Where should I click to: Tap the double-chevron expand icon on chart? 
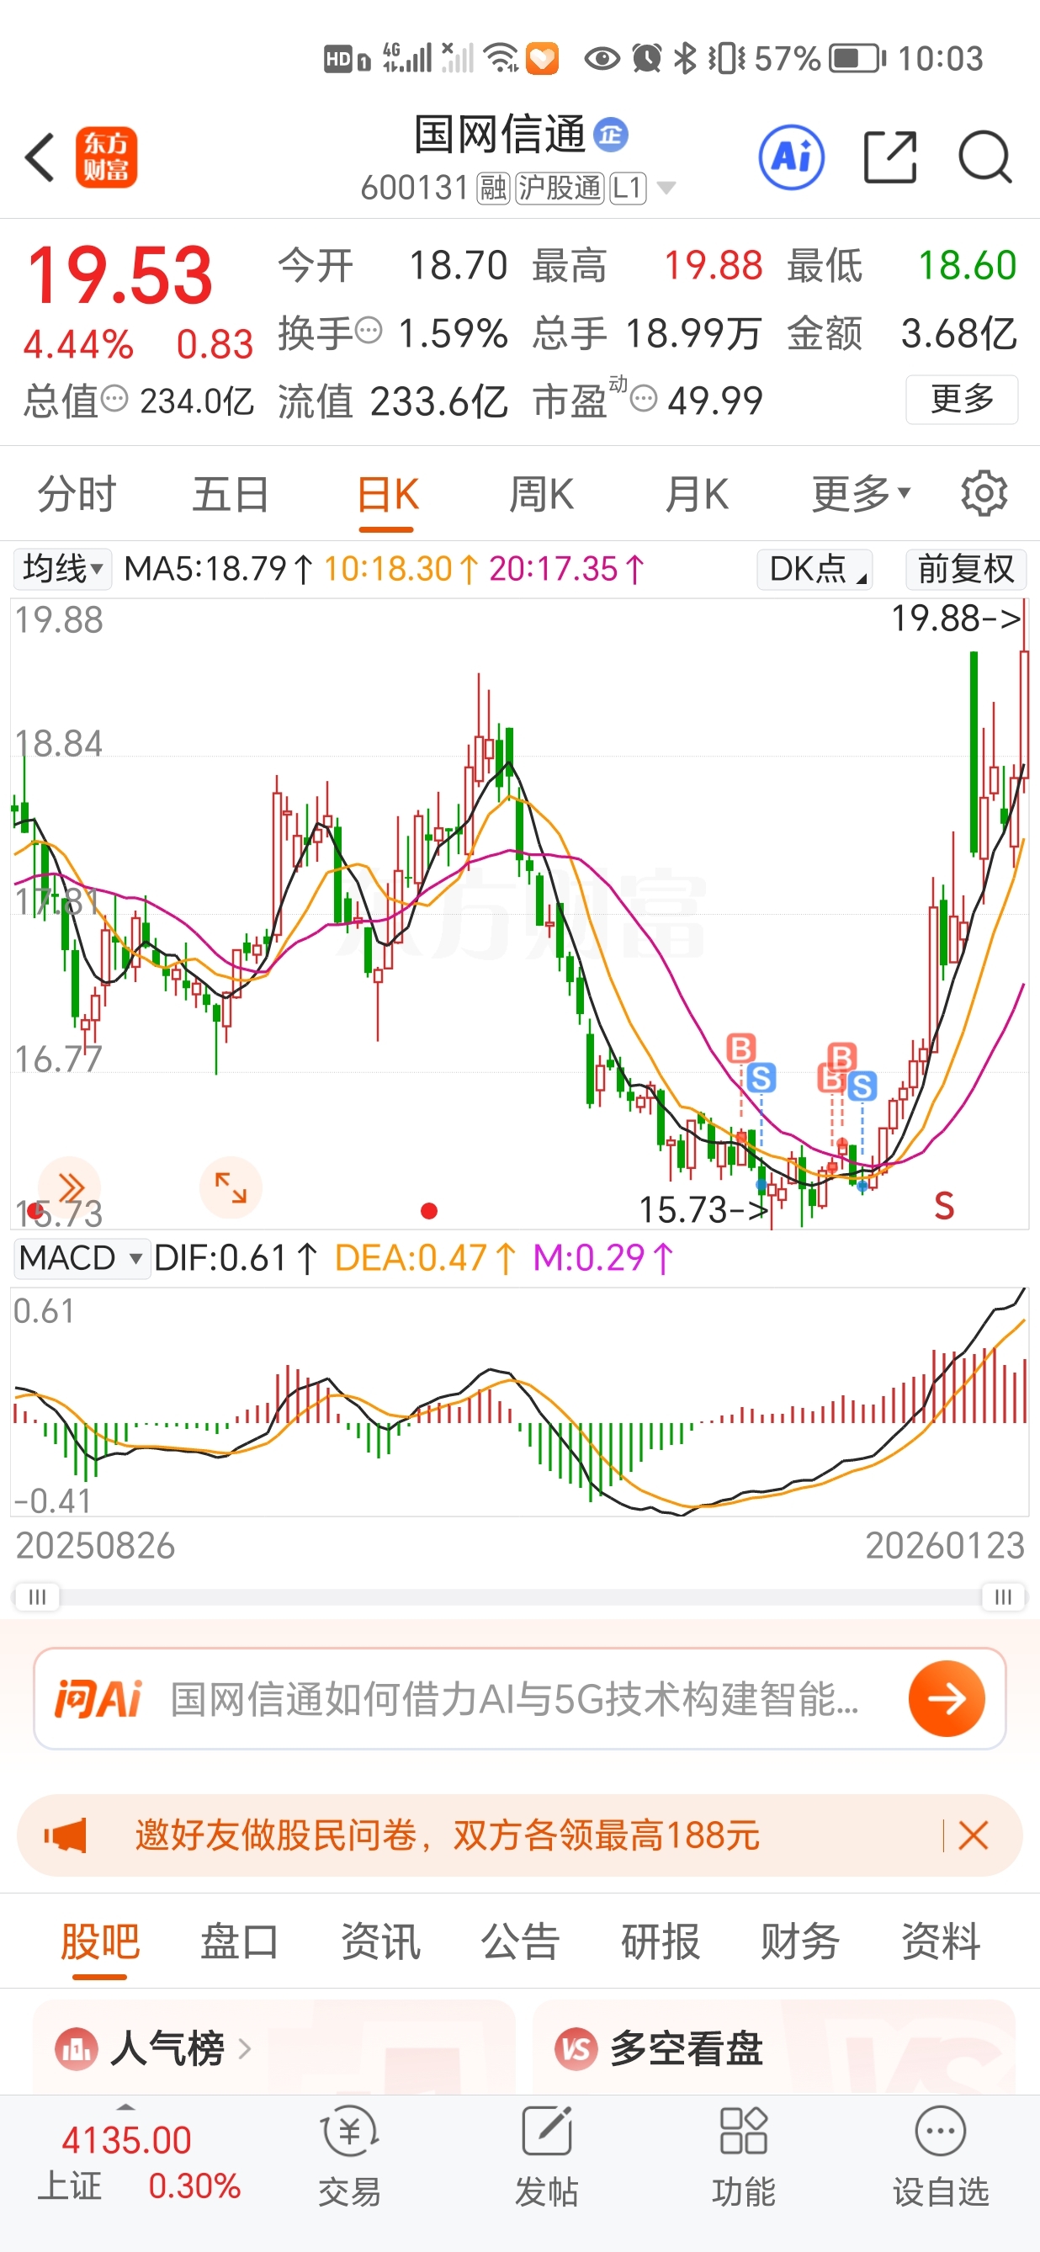pos(70,1187)
